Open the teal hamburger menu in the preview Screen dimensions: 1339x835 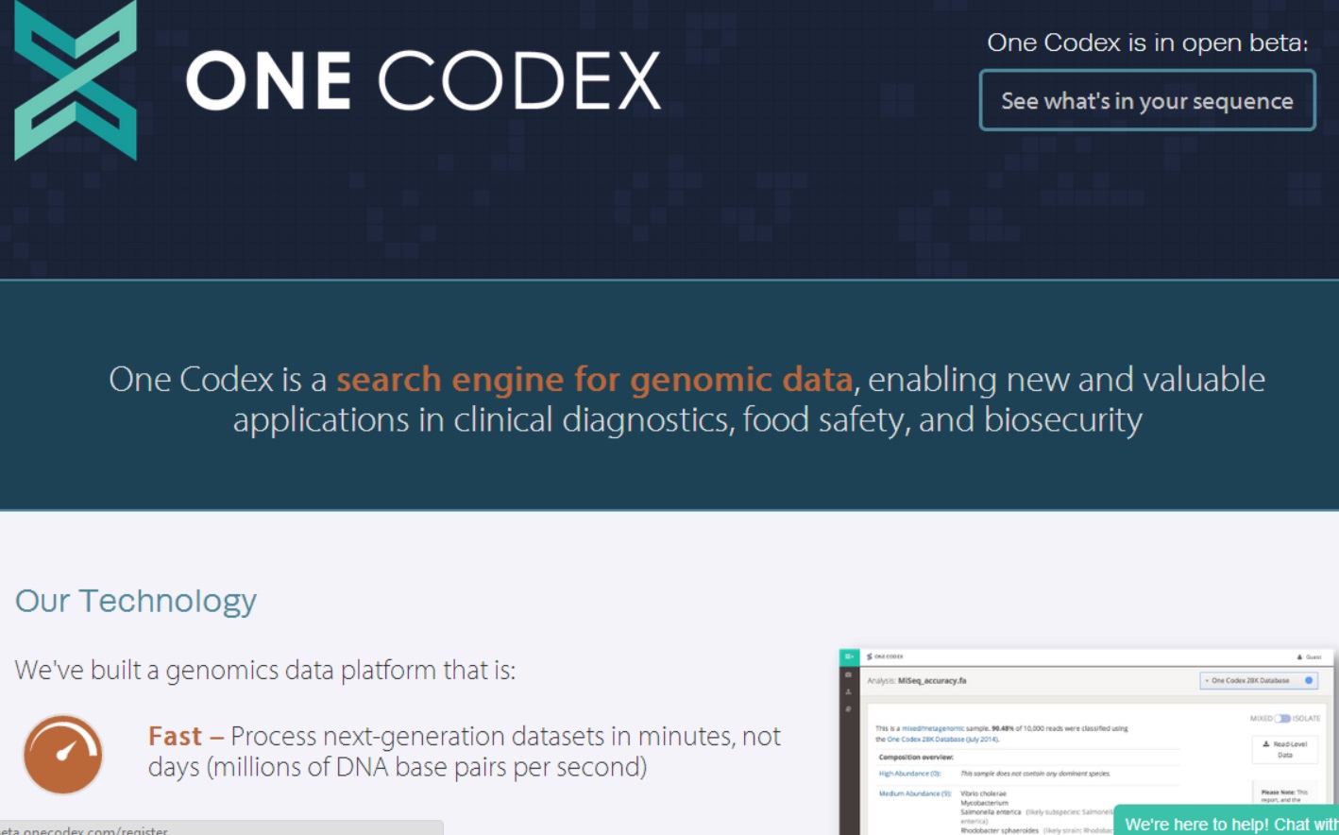[x=849, y=656]
